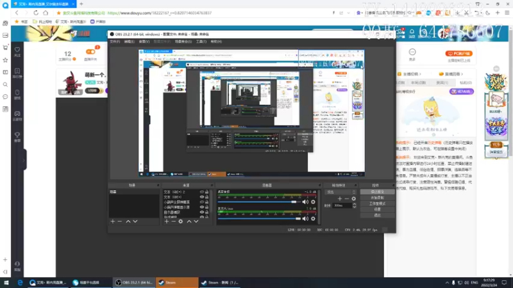This screenshot has height=288, width=513.
Task: Open Microsoft Edge from the taskbar
Action: 20,283
